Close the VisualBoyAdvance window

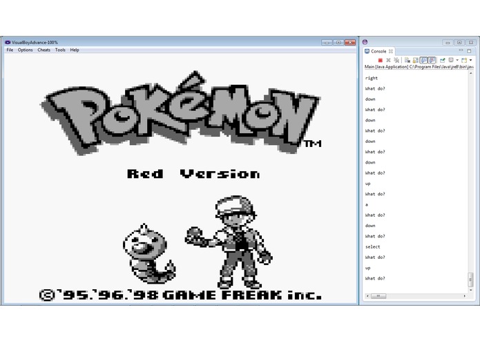point(350,43)
